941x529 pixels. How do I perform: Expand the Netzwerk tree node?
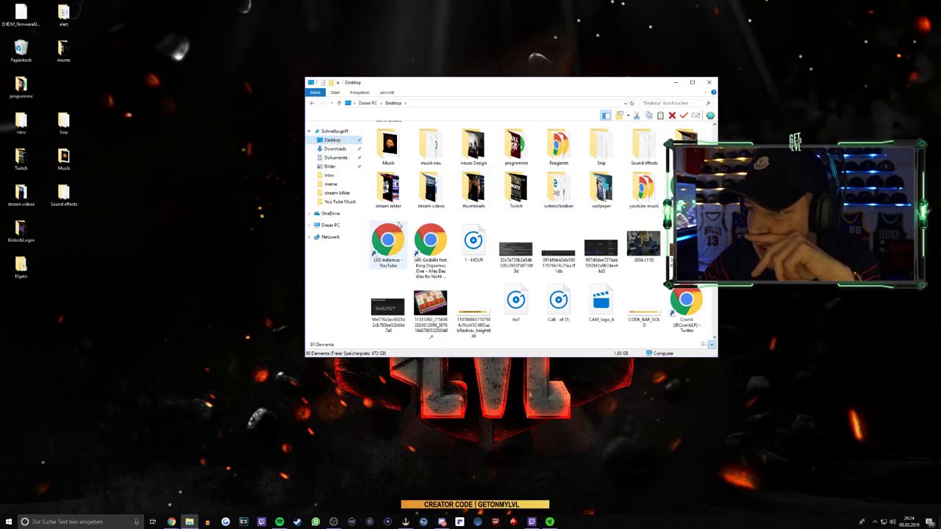pos(309,237)
